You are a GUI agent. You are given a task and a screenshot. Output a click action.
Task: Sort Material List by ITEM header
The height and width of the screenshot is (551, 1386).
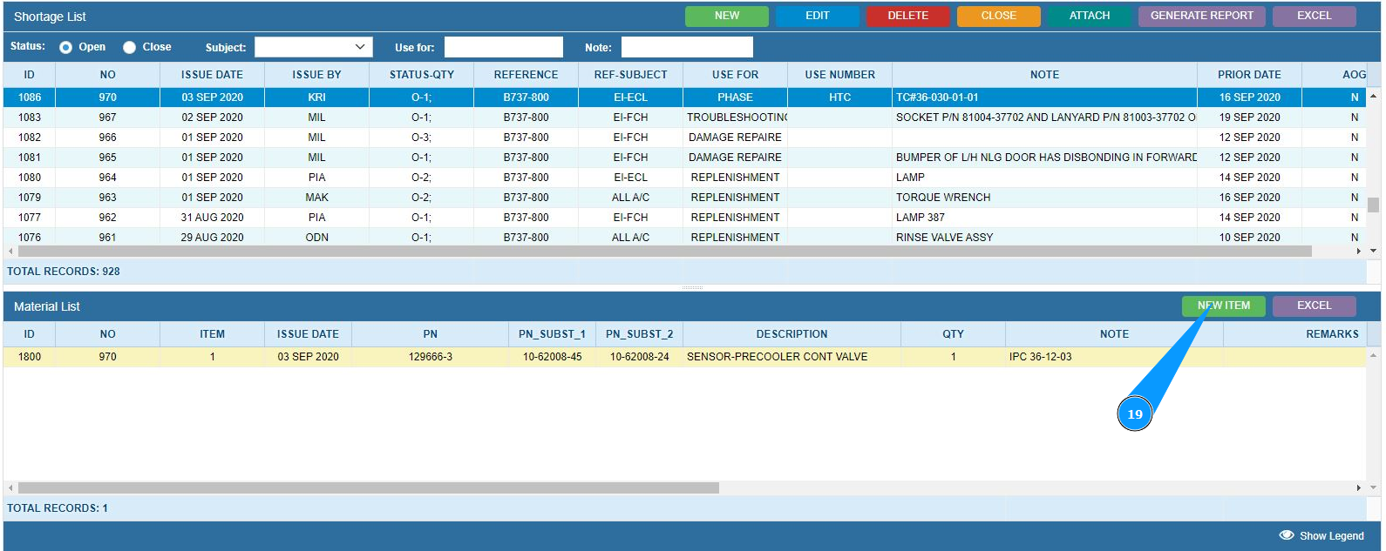[212, 334]
